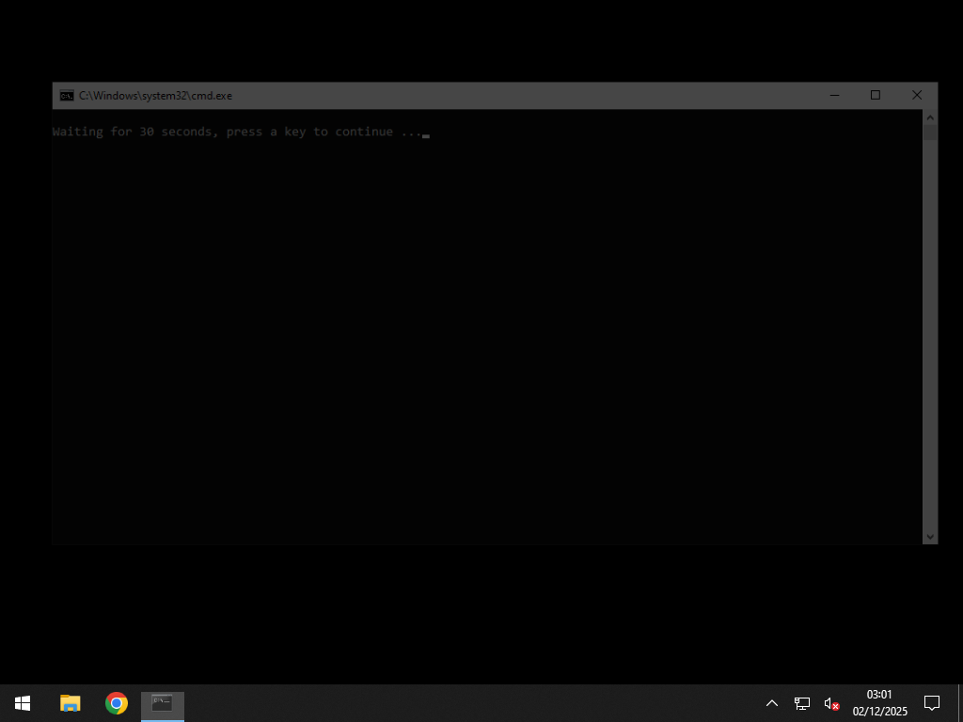963x722 pixels.
Task: Open Google Chrome from the taskbar
Action: coord(115,702)
